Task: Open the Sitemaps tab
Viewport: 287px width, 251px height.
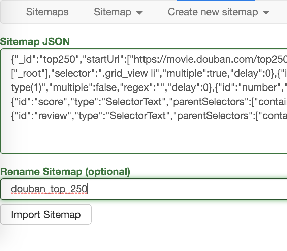Action: click(x=47, y=12)
